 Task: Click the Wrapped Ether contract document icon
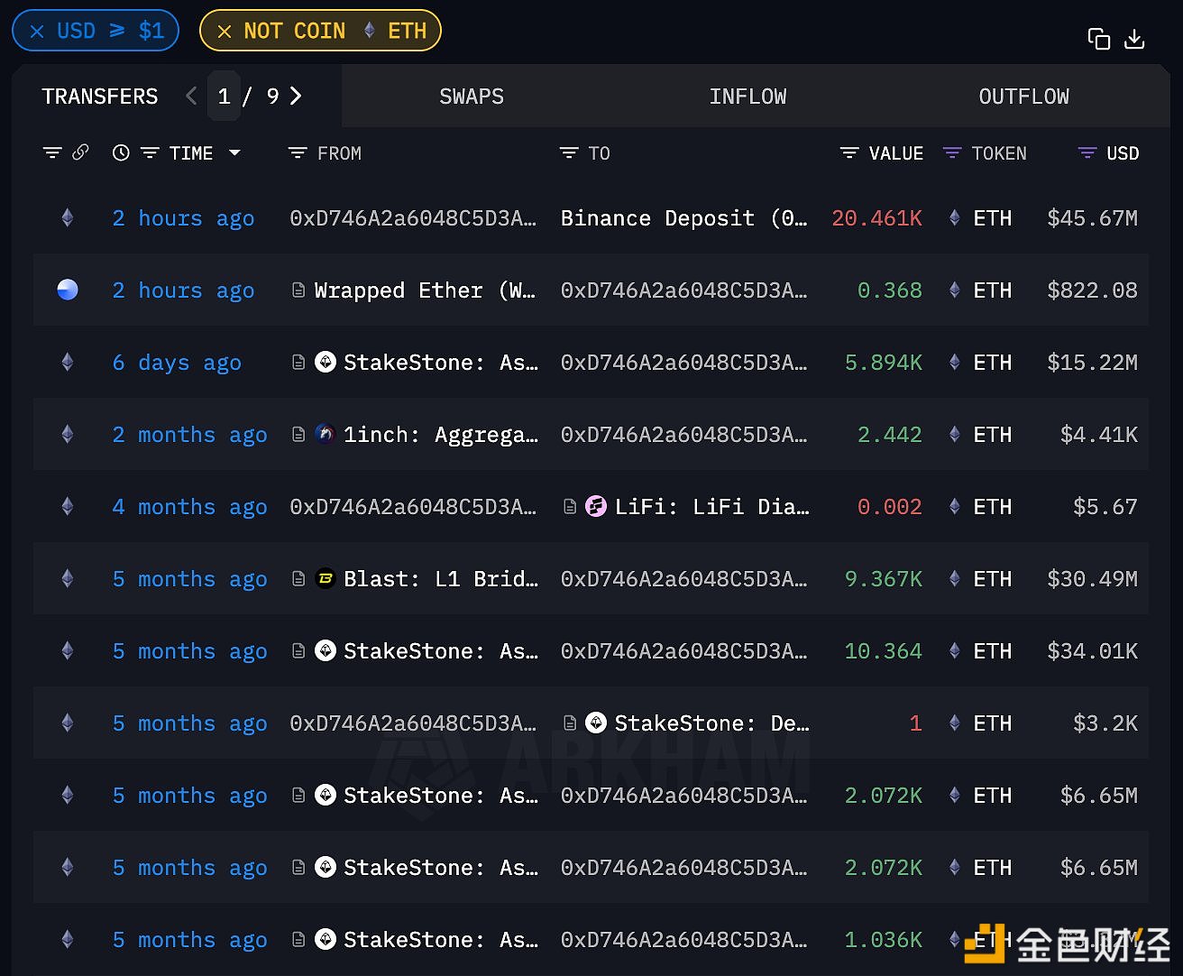(x=298, y=290)
